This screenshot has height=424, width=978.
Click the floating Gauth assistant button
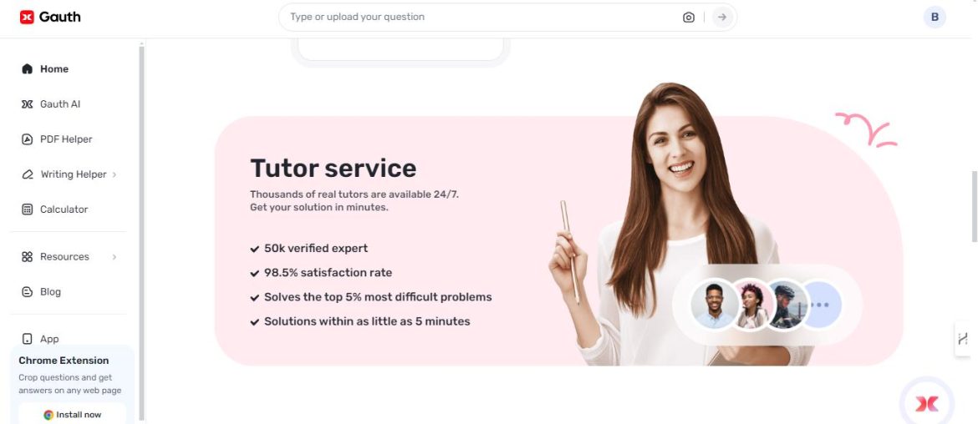[x=927, y=403]
